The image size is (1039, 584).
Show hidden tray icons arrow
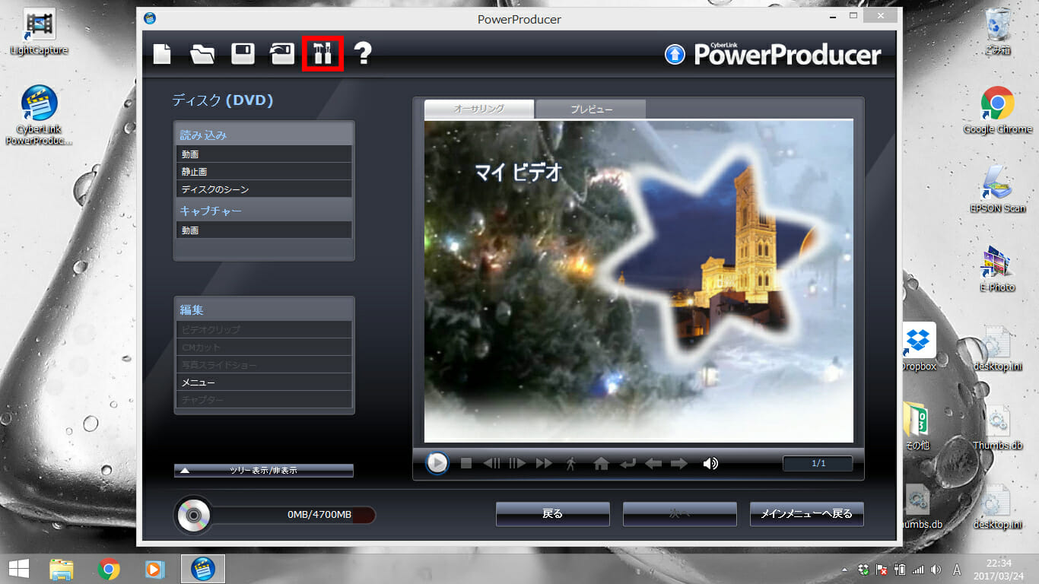[x=846, y=570]
